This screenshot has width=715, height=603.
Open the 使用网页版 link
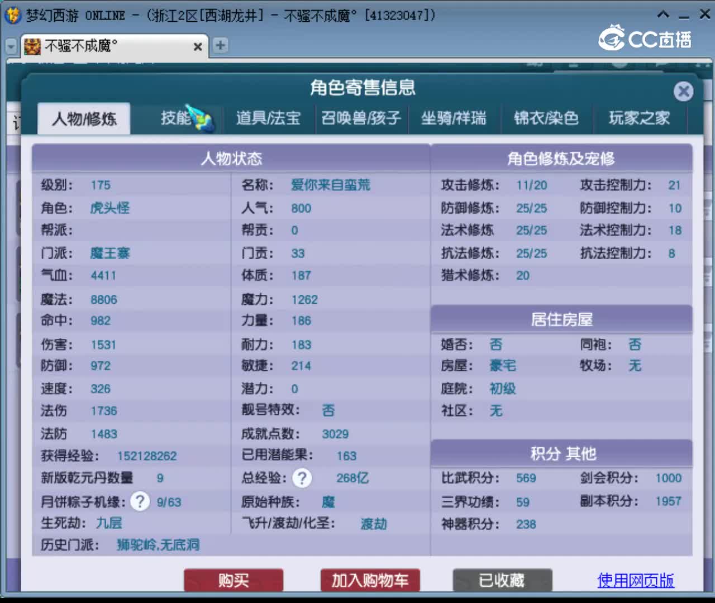point(636,581)
